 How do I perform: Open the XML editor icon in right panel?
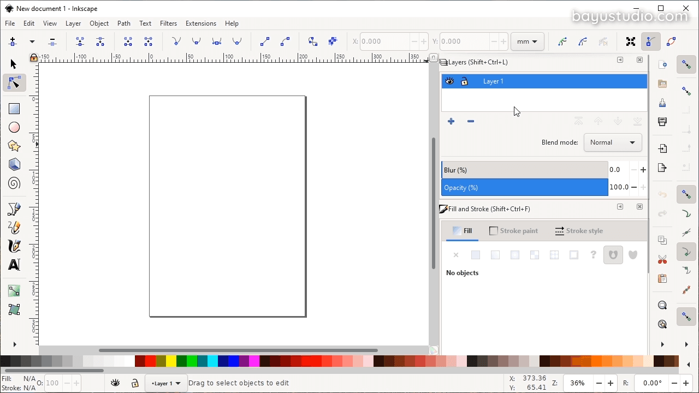point(662,240)
